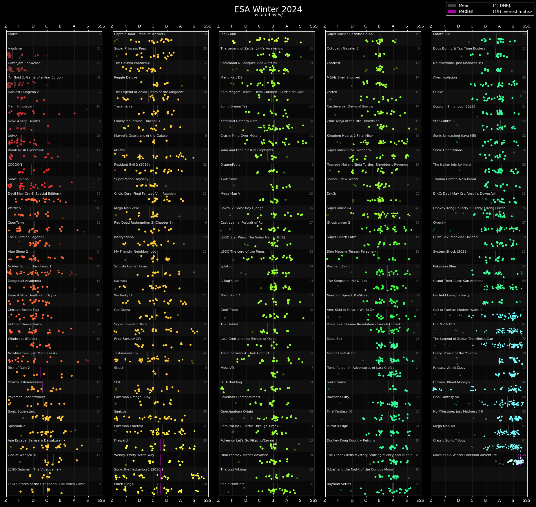Select the 'Hades' row label

coord(13,34)
